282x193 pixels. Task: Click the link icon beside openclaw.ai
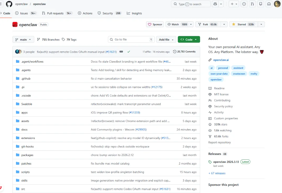tap(210, 60)
